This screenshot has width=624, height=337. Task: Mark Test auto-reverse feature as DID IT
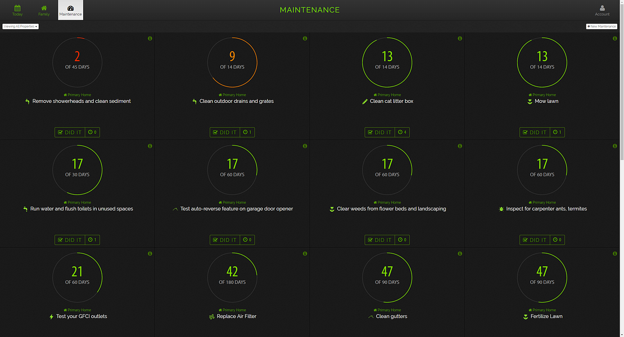pos(225,240)
